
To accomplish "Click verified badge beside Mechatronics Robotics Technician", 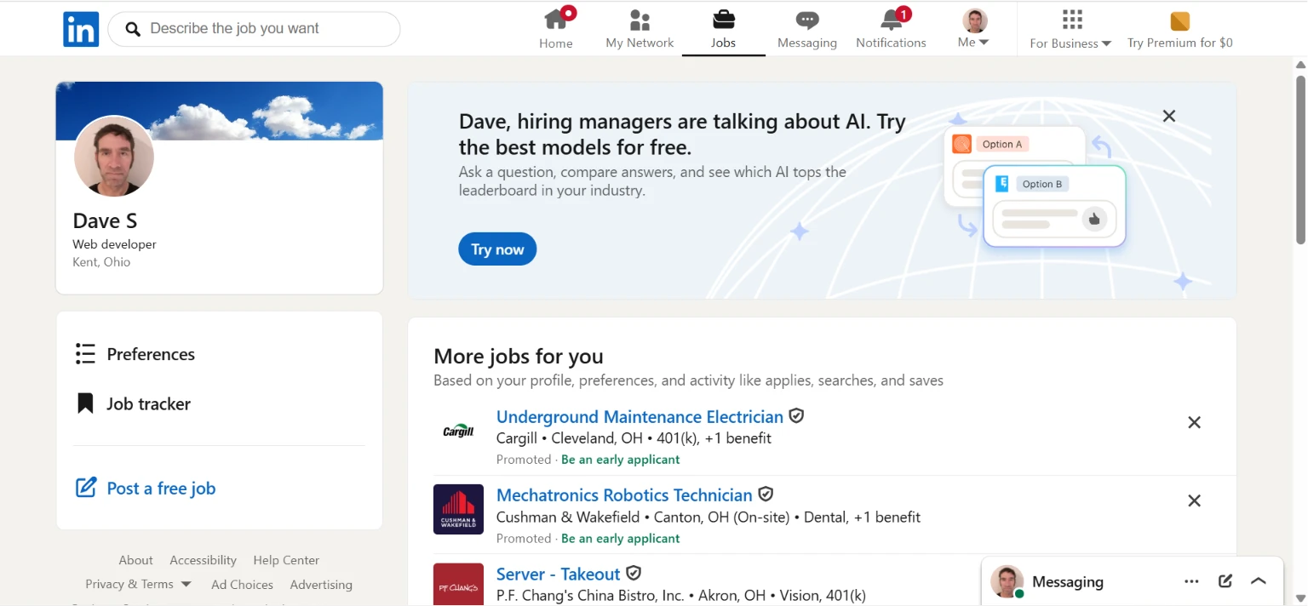I will click(766, 495).
